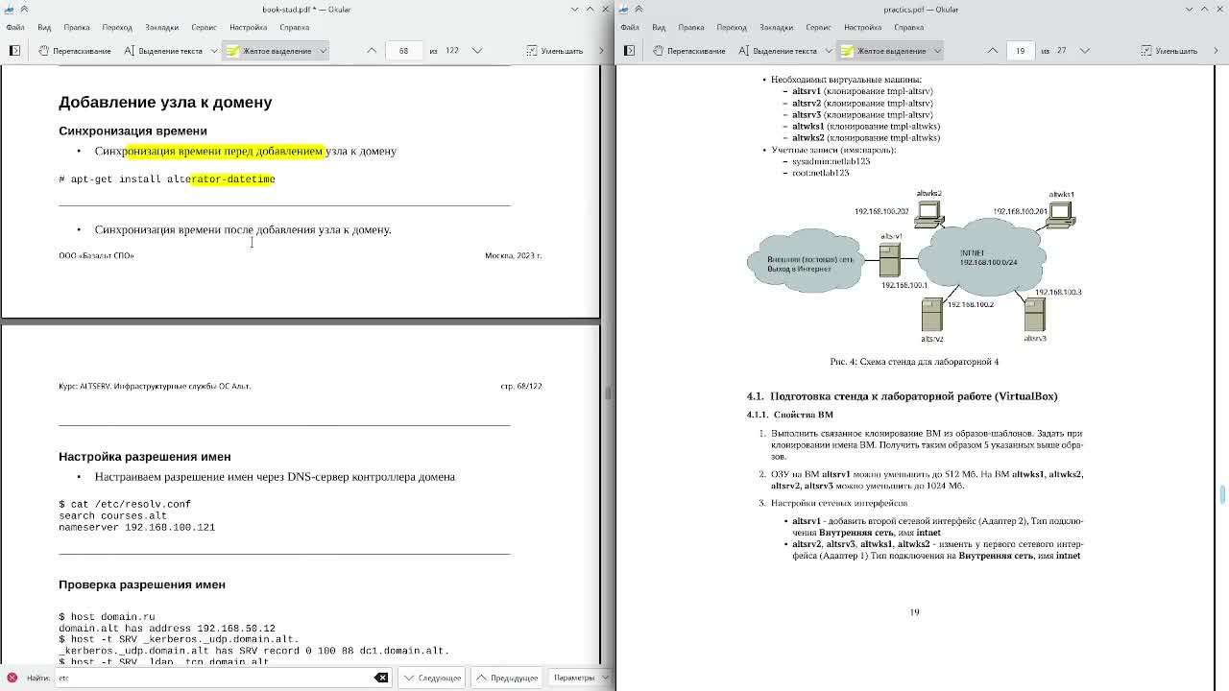The height and width of the screenshot is (691, 1229).
Task: Click keep-above arrows icon in practics.pdf title bar
Action: [639, 9]
